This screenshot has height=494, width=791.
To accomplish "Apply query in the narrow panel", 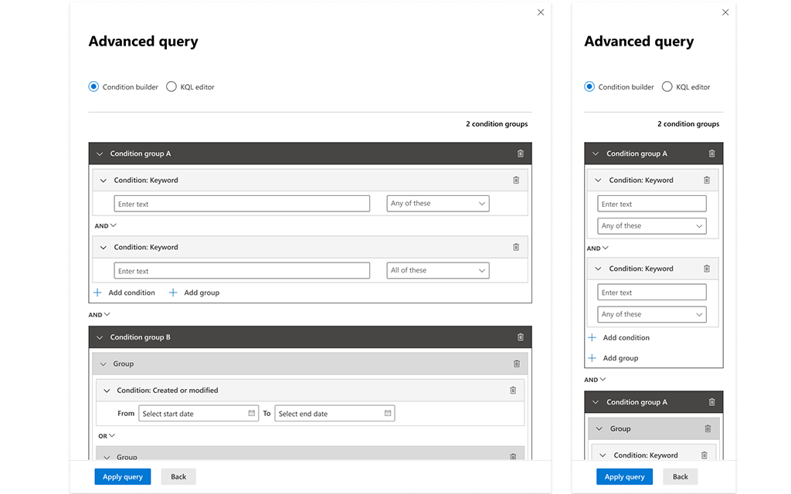I will click(624, 476).
